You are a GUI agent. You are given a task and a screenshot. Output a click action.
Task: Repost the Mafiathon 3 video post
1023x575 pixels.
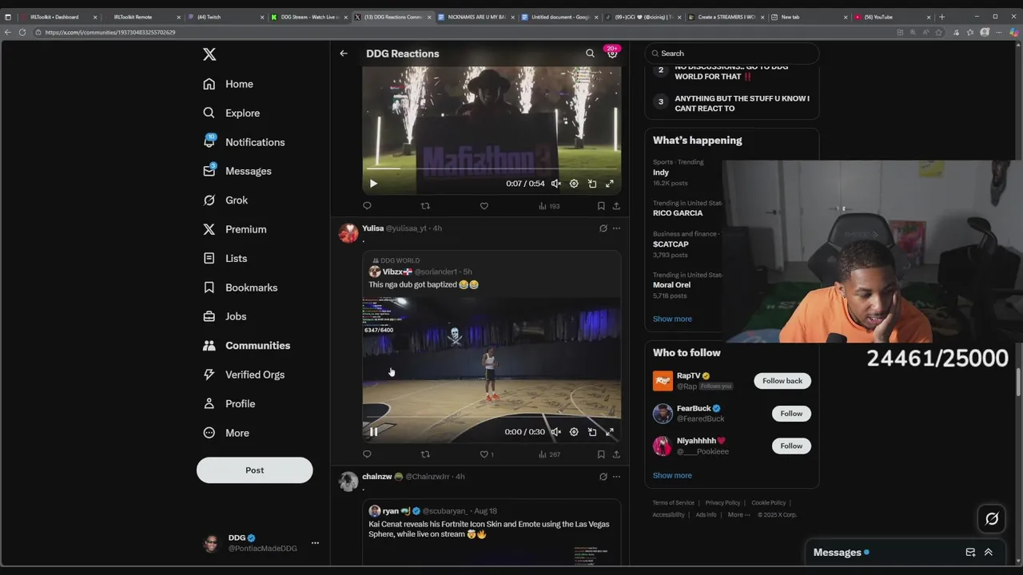[x=425, y=206]
